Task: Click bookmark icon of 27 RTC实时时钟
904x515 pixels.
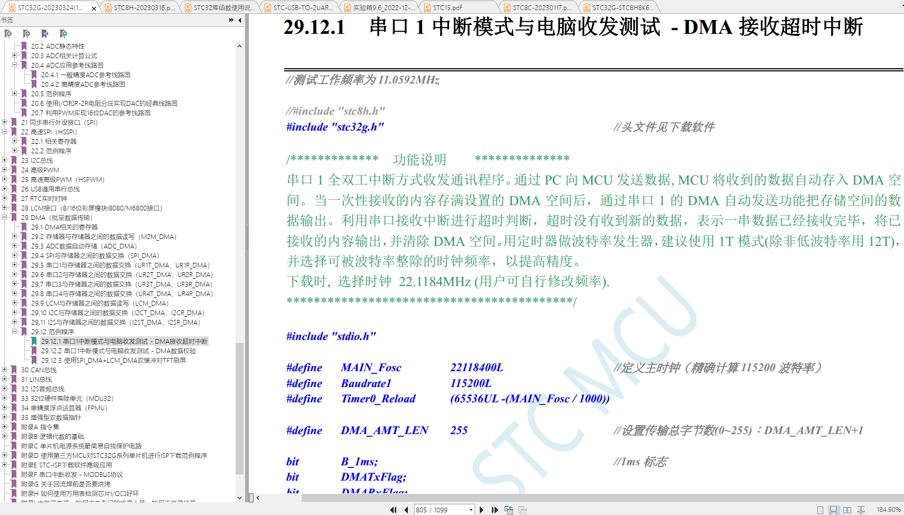Action: pos(14,199)
